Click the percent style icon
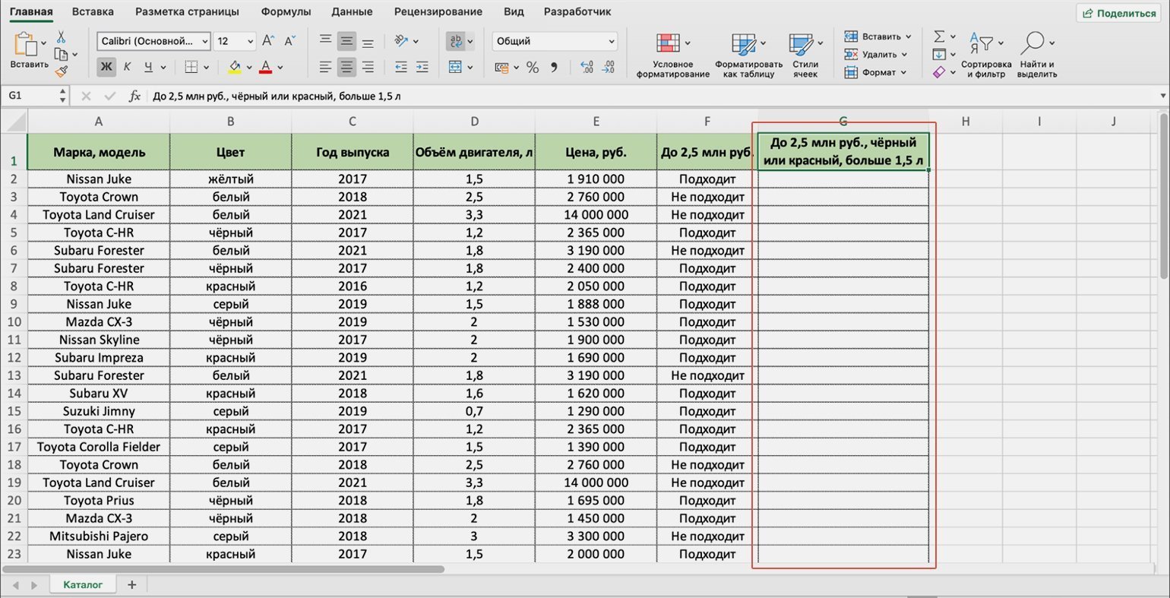This screenshot has width=1170, height=598. click(533, 68)
